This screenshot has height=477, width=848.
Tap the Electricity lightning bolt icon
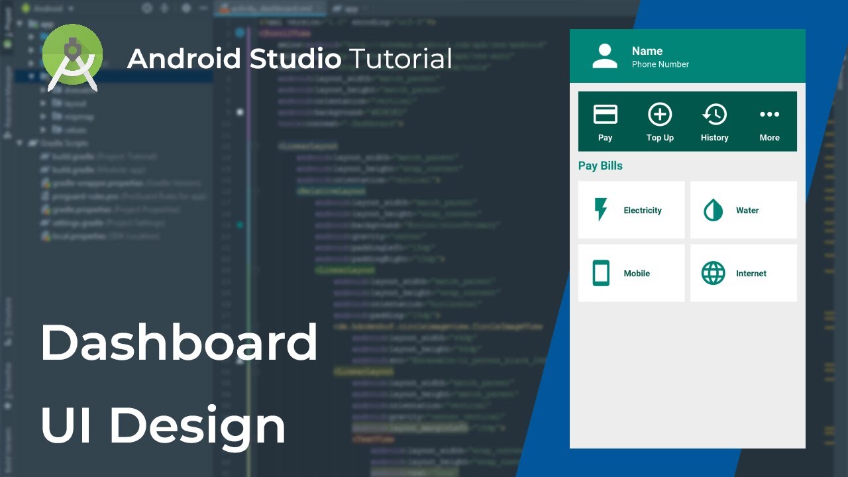coord(601,210)
